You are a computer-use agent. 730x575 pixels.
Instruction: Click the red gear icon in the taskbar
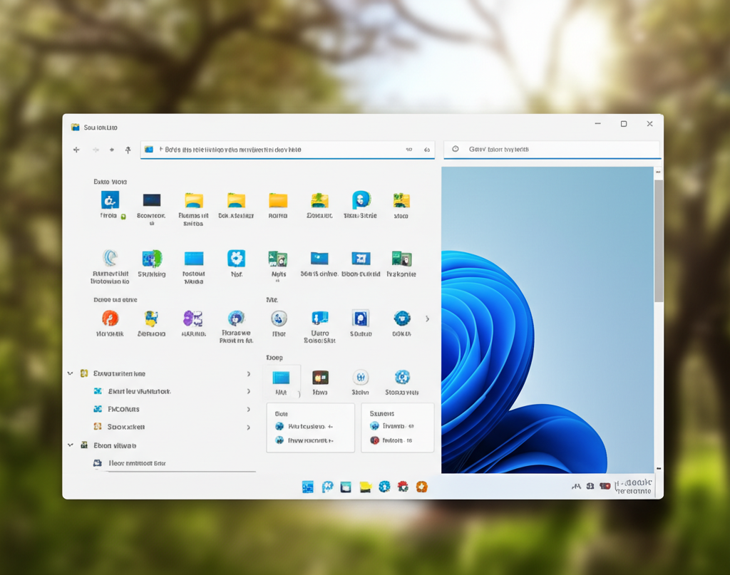(x=403, y=487)
